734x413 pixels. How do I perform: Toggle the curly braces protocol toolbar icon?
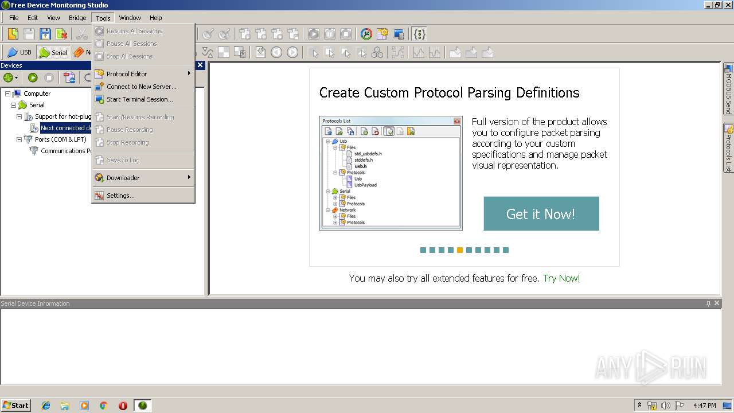point(420,34)
